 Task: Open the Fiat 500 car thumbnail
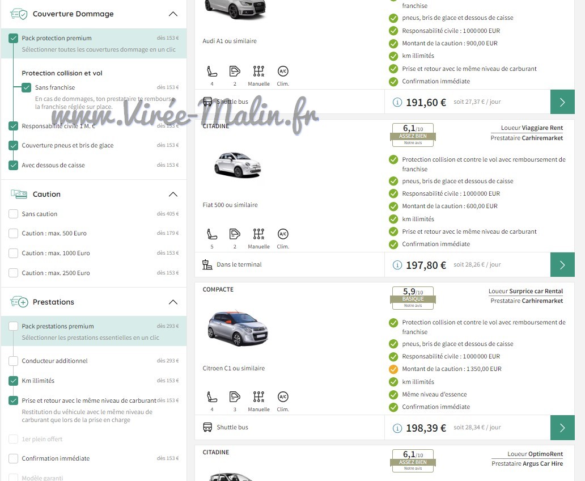tap(238, 164)
